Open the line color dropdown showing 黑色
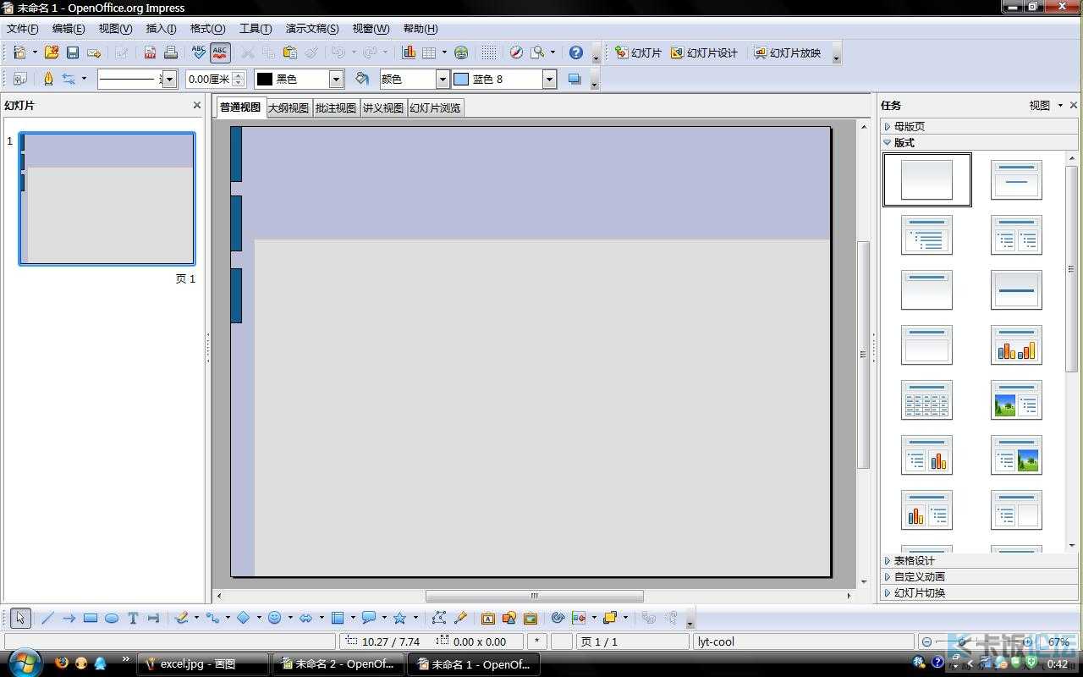The height and width of the screenshot is (677, 1083). click(x=337, y=79)
